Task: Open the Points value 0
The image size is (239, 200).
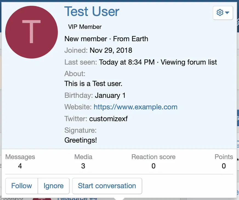Action: [x=224, y=166]
